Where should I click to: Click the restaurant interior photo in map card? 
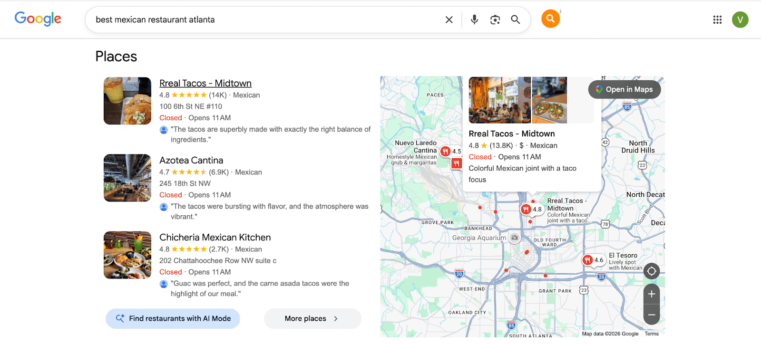coord(499,100)
